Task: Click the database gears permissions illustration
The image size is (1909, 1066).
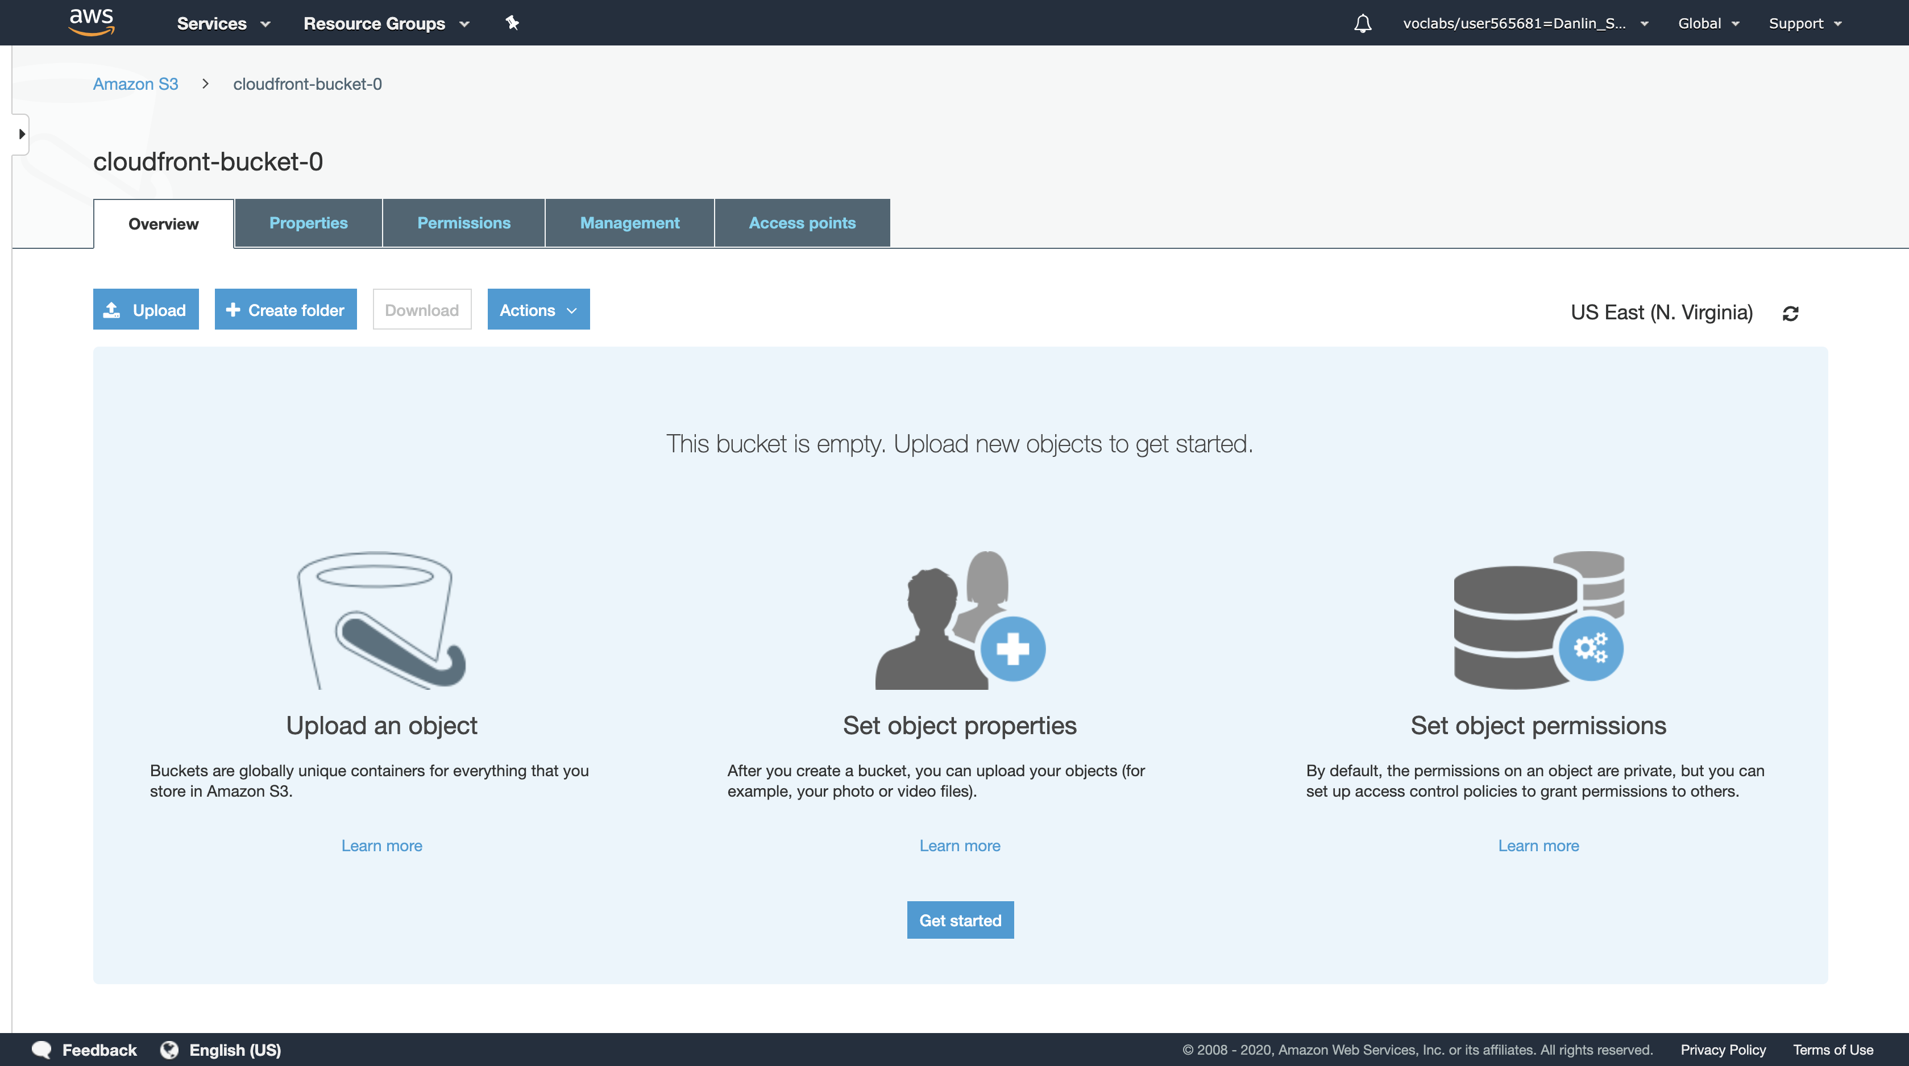Action: 1538,619
